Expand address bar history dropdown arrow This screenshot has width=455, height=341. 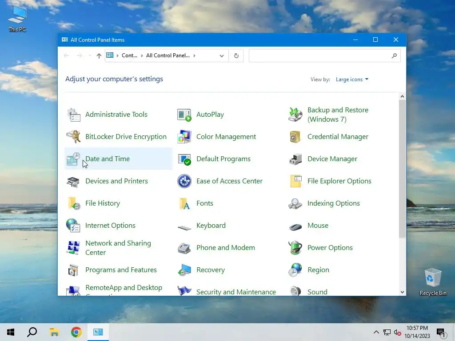[222, 56]
